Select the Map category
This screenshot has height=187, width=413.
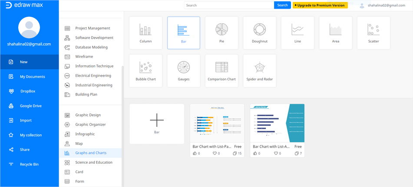click(x=90, y=143)
